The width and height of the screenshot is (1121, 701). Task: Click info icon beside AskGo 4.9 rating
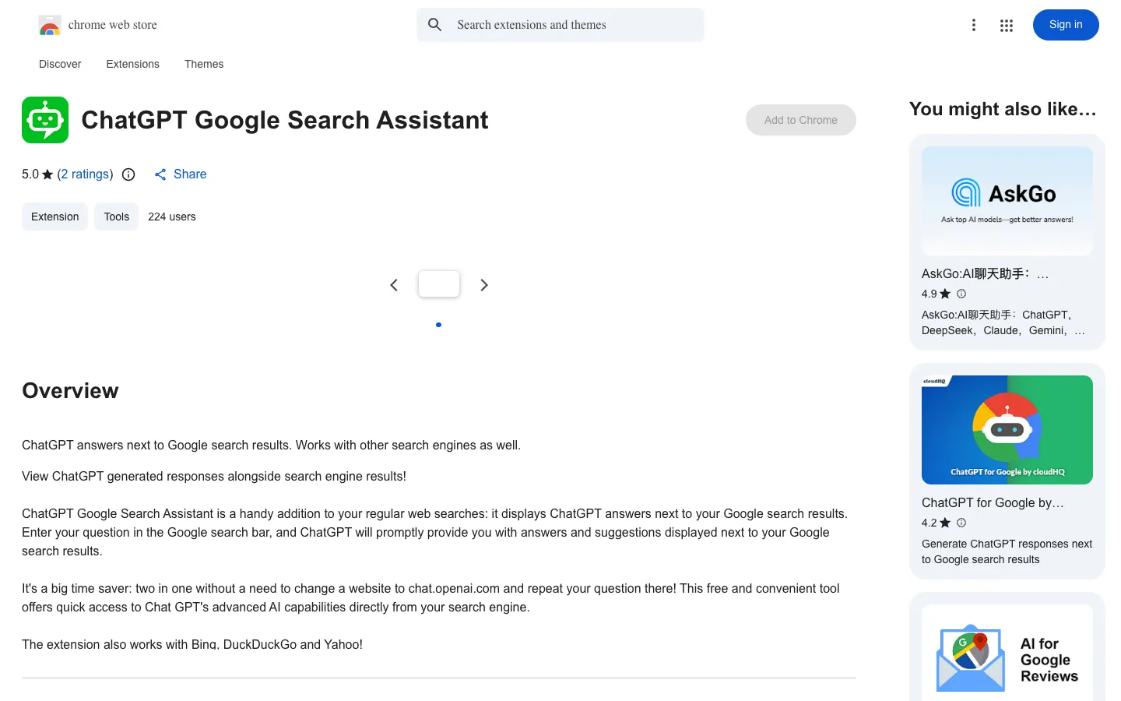(x=961, y=294)
